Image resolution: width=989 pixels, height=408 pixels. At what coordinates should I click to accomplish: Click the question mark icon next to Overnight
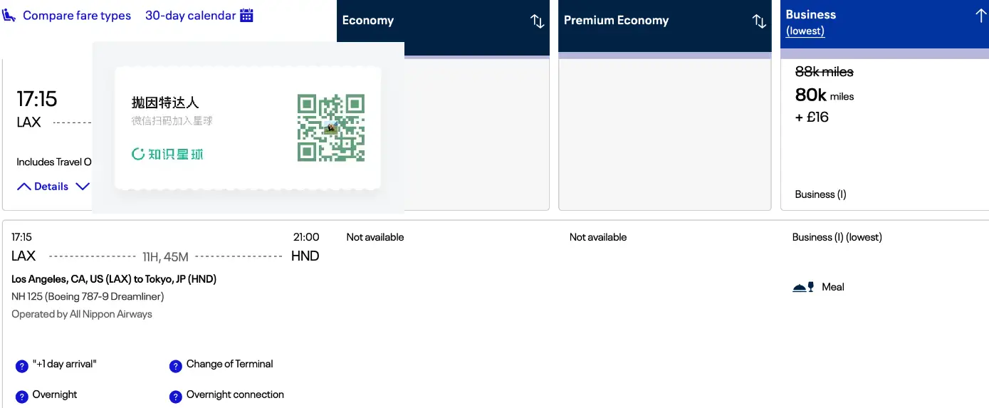21,397
